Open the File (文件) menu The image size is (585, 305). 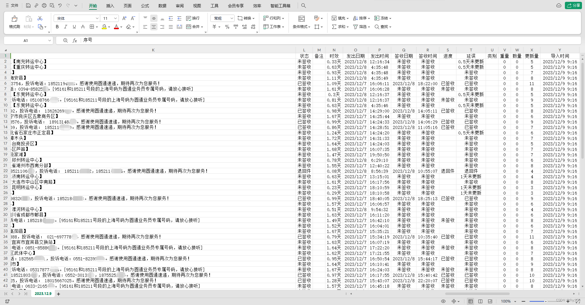pos(12,5)
